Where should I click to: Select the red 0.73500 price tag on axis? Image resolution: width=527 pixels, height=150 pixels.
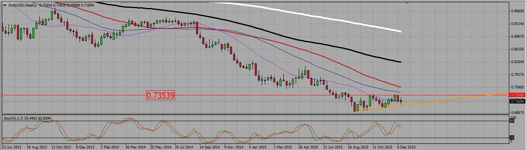[517, 95]
